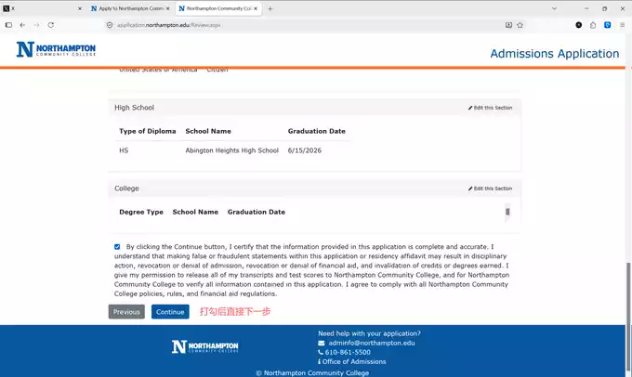The width and height of the screenshot is (632, 377).
Task: Click the Continue button
Action: click(x=170, y=312)
